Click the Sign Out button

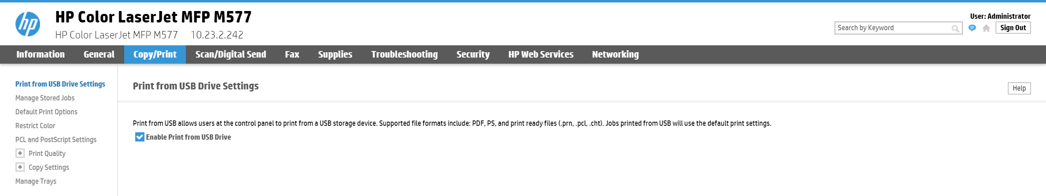(x=1013, y=28)
